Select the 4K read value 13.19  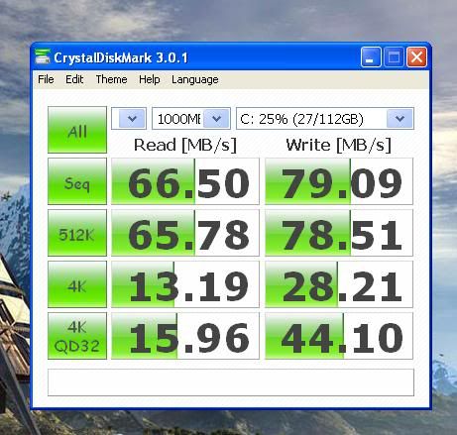point(185,284)
